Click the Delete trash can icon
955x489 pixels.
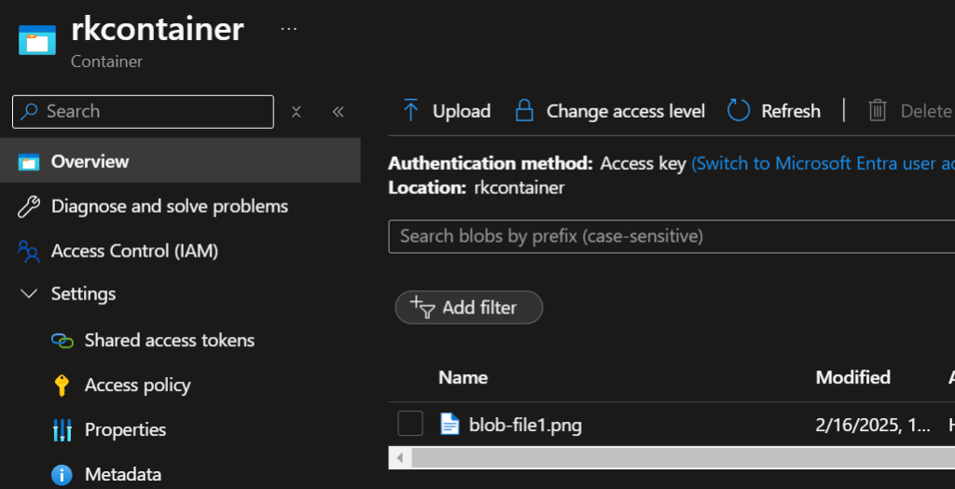pos(878,111)
